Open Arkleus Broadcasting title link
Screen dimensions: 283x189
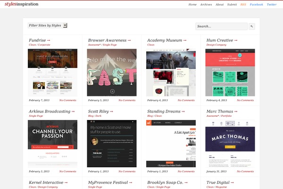(x=51, y=111)
